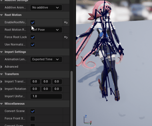The width and height of the screenshot is (152, 126).
Task: Click Import Translation Y value field
Action: point(46,81)
